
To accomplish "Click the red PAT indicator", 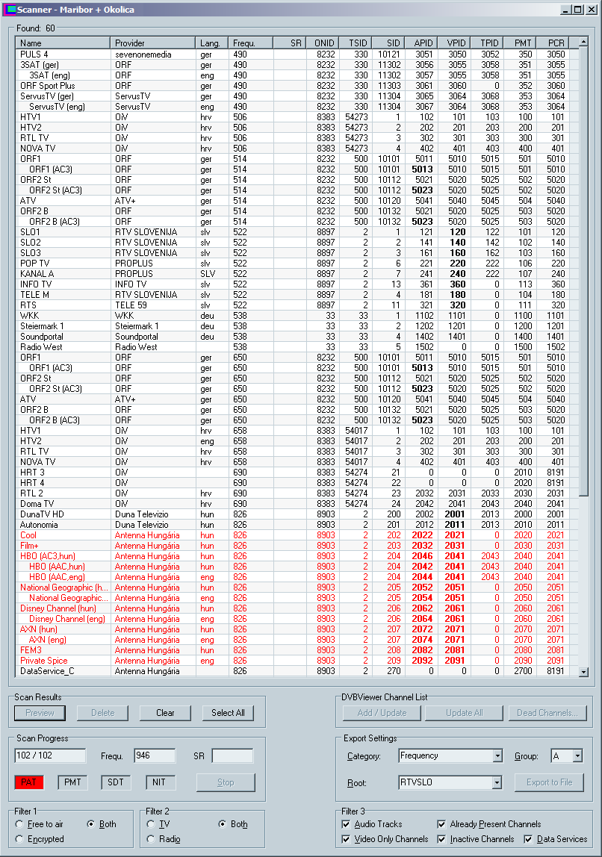I will click(29, 782).
